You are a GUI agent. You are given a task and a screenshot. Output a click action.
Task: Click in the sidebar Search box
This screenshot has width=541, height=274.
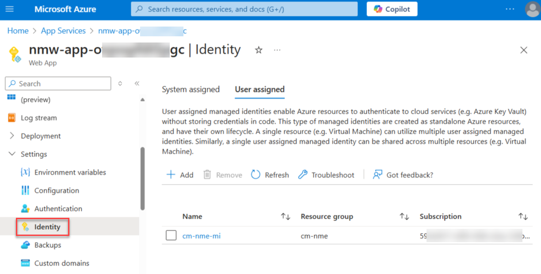tap(58, 84)
